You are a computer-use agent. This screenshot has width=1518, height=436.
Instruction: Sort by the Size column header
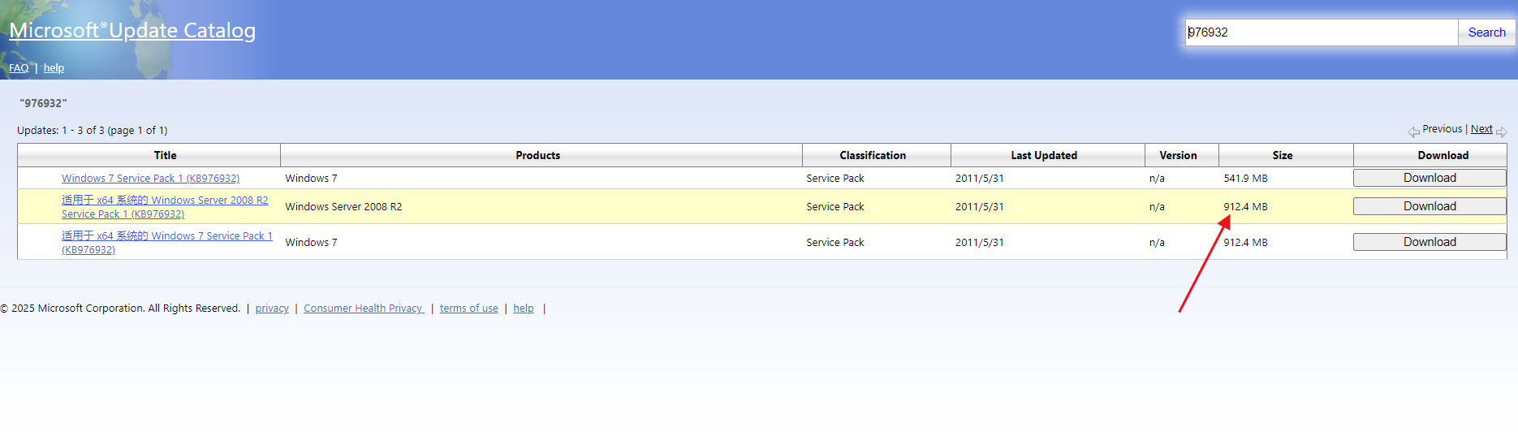coord(1282,155)
